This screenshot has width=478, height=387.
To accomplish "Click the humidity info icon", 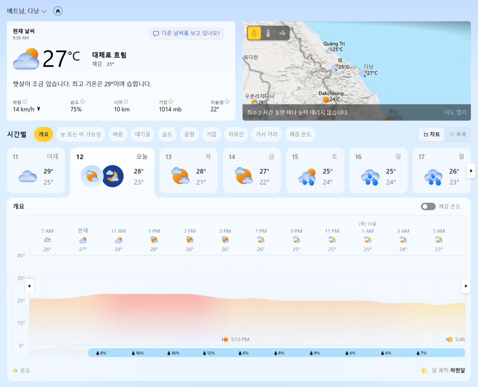I will pyautogui.click(x=82, y=102).
